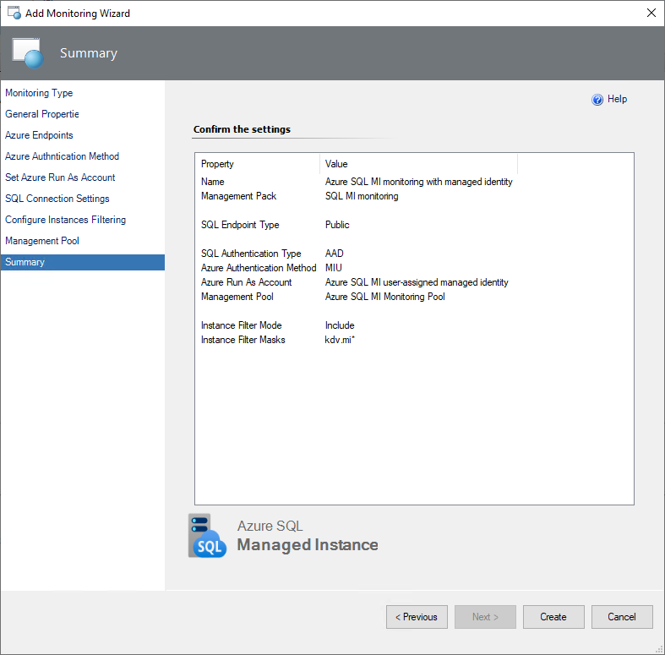Click the disabled Next button
The height and width of the screenshot is (655, 665).
(485, 617)
